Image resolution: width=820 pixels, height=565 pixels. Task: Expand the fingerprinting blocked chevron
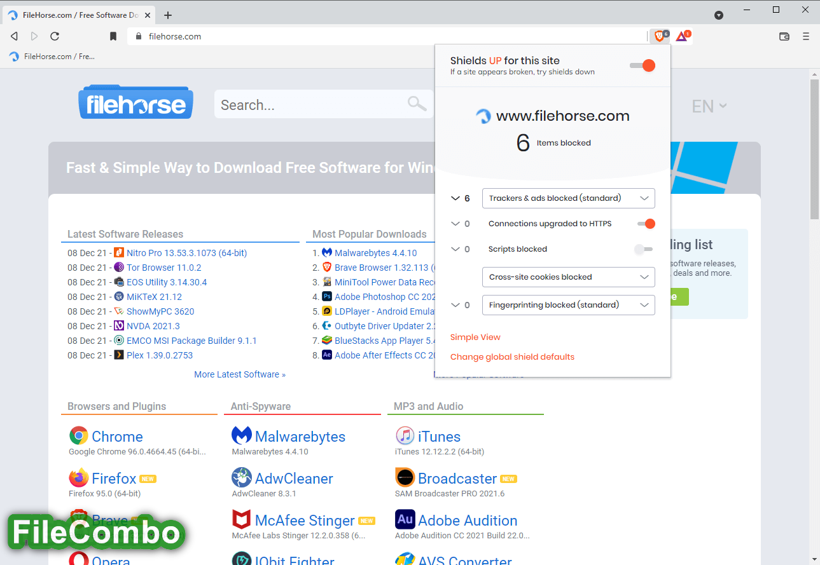click(x=455, y=305)
